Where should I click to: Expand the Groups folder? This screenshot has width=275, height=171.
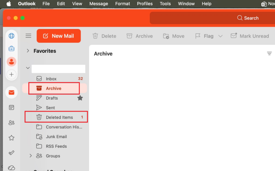[31, 156]
